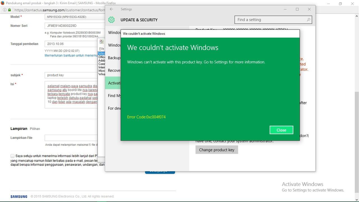359x202 pixels.
Task: Select Recovery in Settings sidebar
Action: 113,70
